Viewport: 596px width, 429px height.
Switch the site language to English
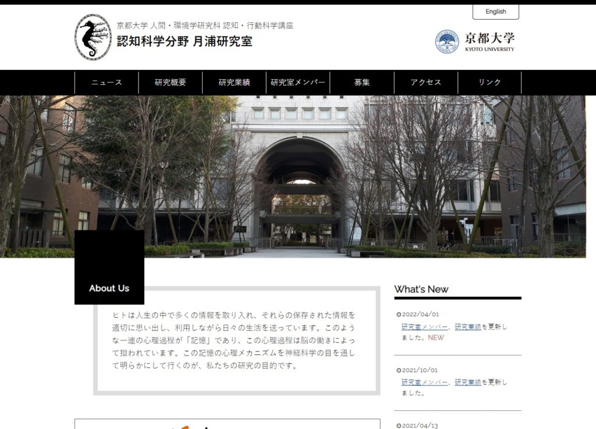(x=495, y=12)
